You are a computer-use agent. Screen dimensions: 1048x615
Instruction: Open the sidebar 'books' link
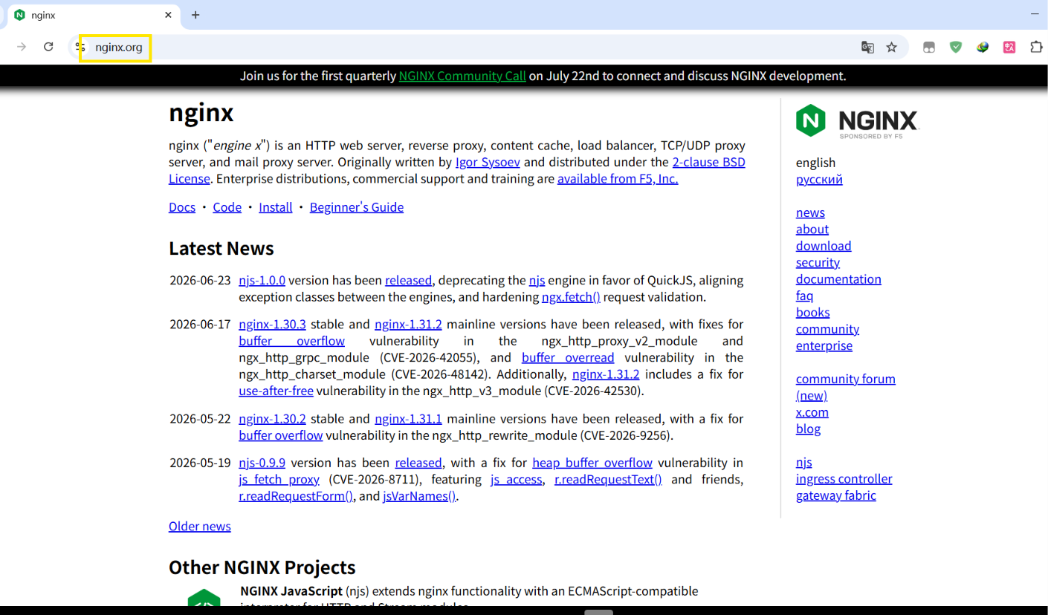coord(813,312)
